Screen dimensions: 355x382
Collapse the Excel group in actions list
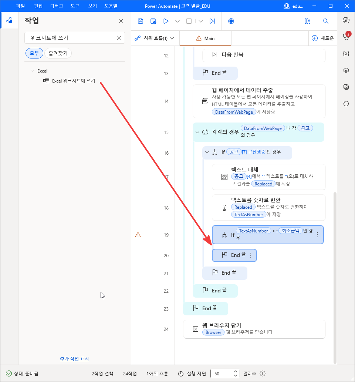click(33, 71)
